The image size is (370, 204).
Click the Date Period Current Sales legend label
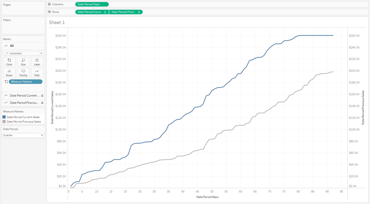(23, 117)
